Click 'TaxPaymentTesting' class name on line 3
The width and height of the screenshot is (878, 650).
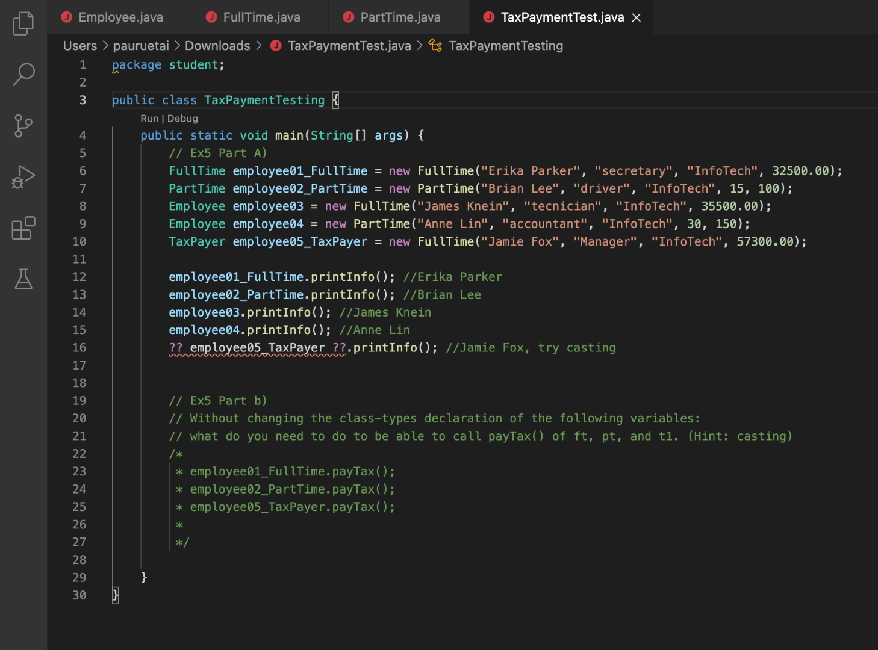pyautogui.click(x=264, y=101)
